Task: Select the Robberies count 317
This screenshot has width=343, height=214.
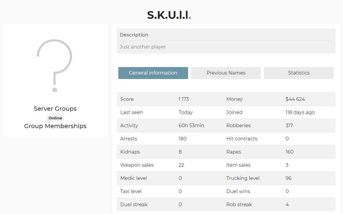Action: click(x=289, y=125)
